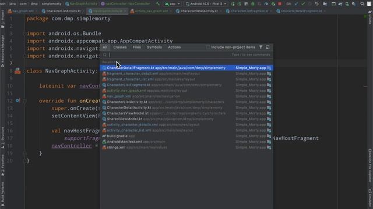Open the Structure tool window sidebar button
This screenshot has height=209, width=373.
2,138
